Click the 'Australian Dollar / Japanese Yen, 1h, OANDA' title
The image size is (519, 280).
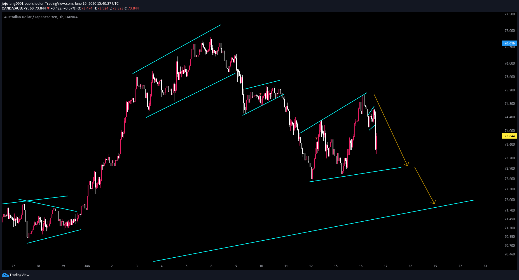coord(41,17)
